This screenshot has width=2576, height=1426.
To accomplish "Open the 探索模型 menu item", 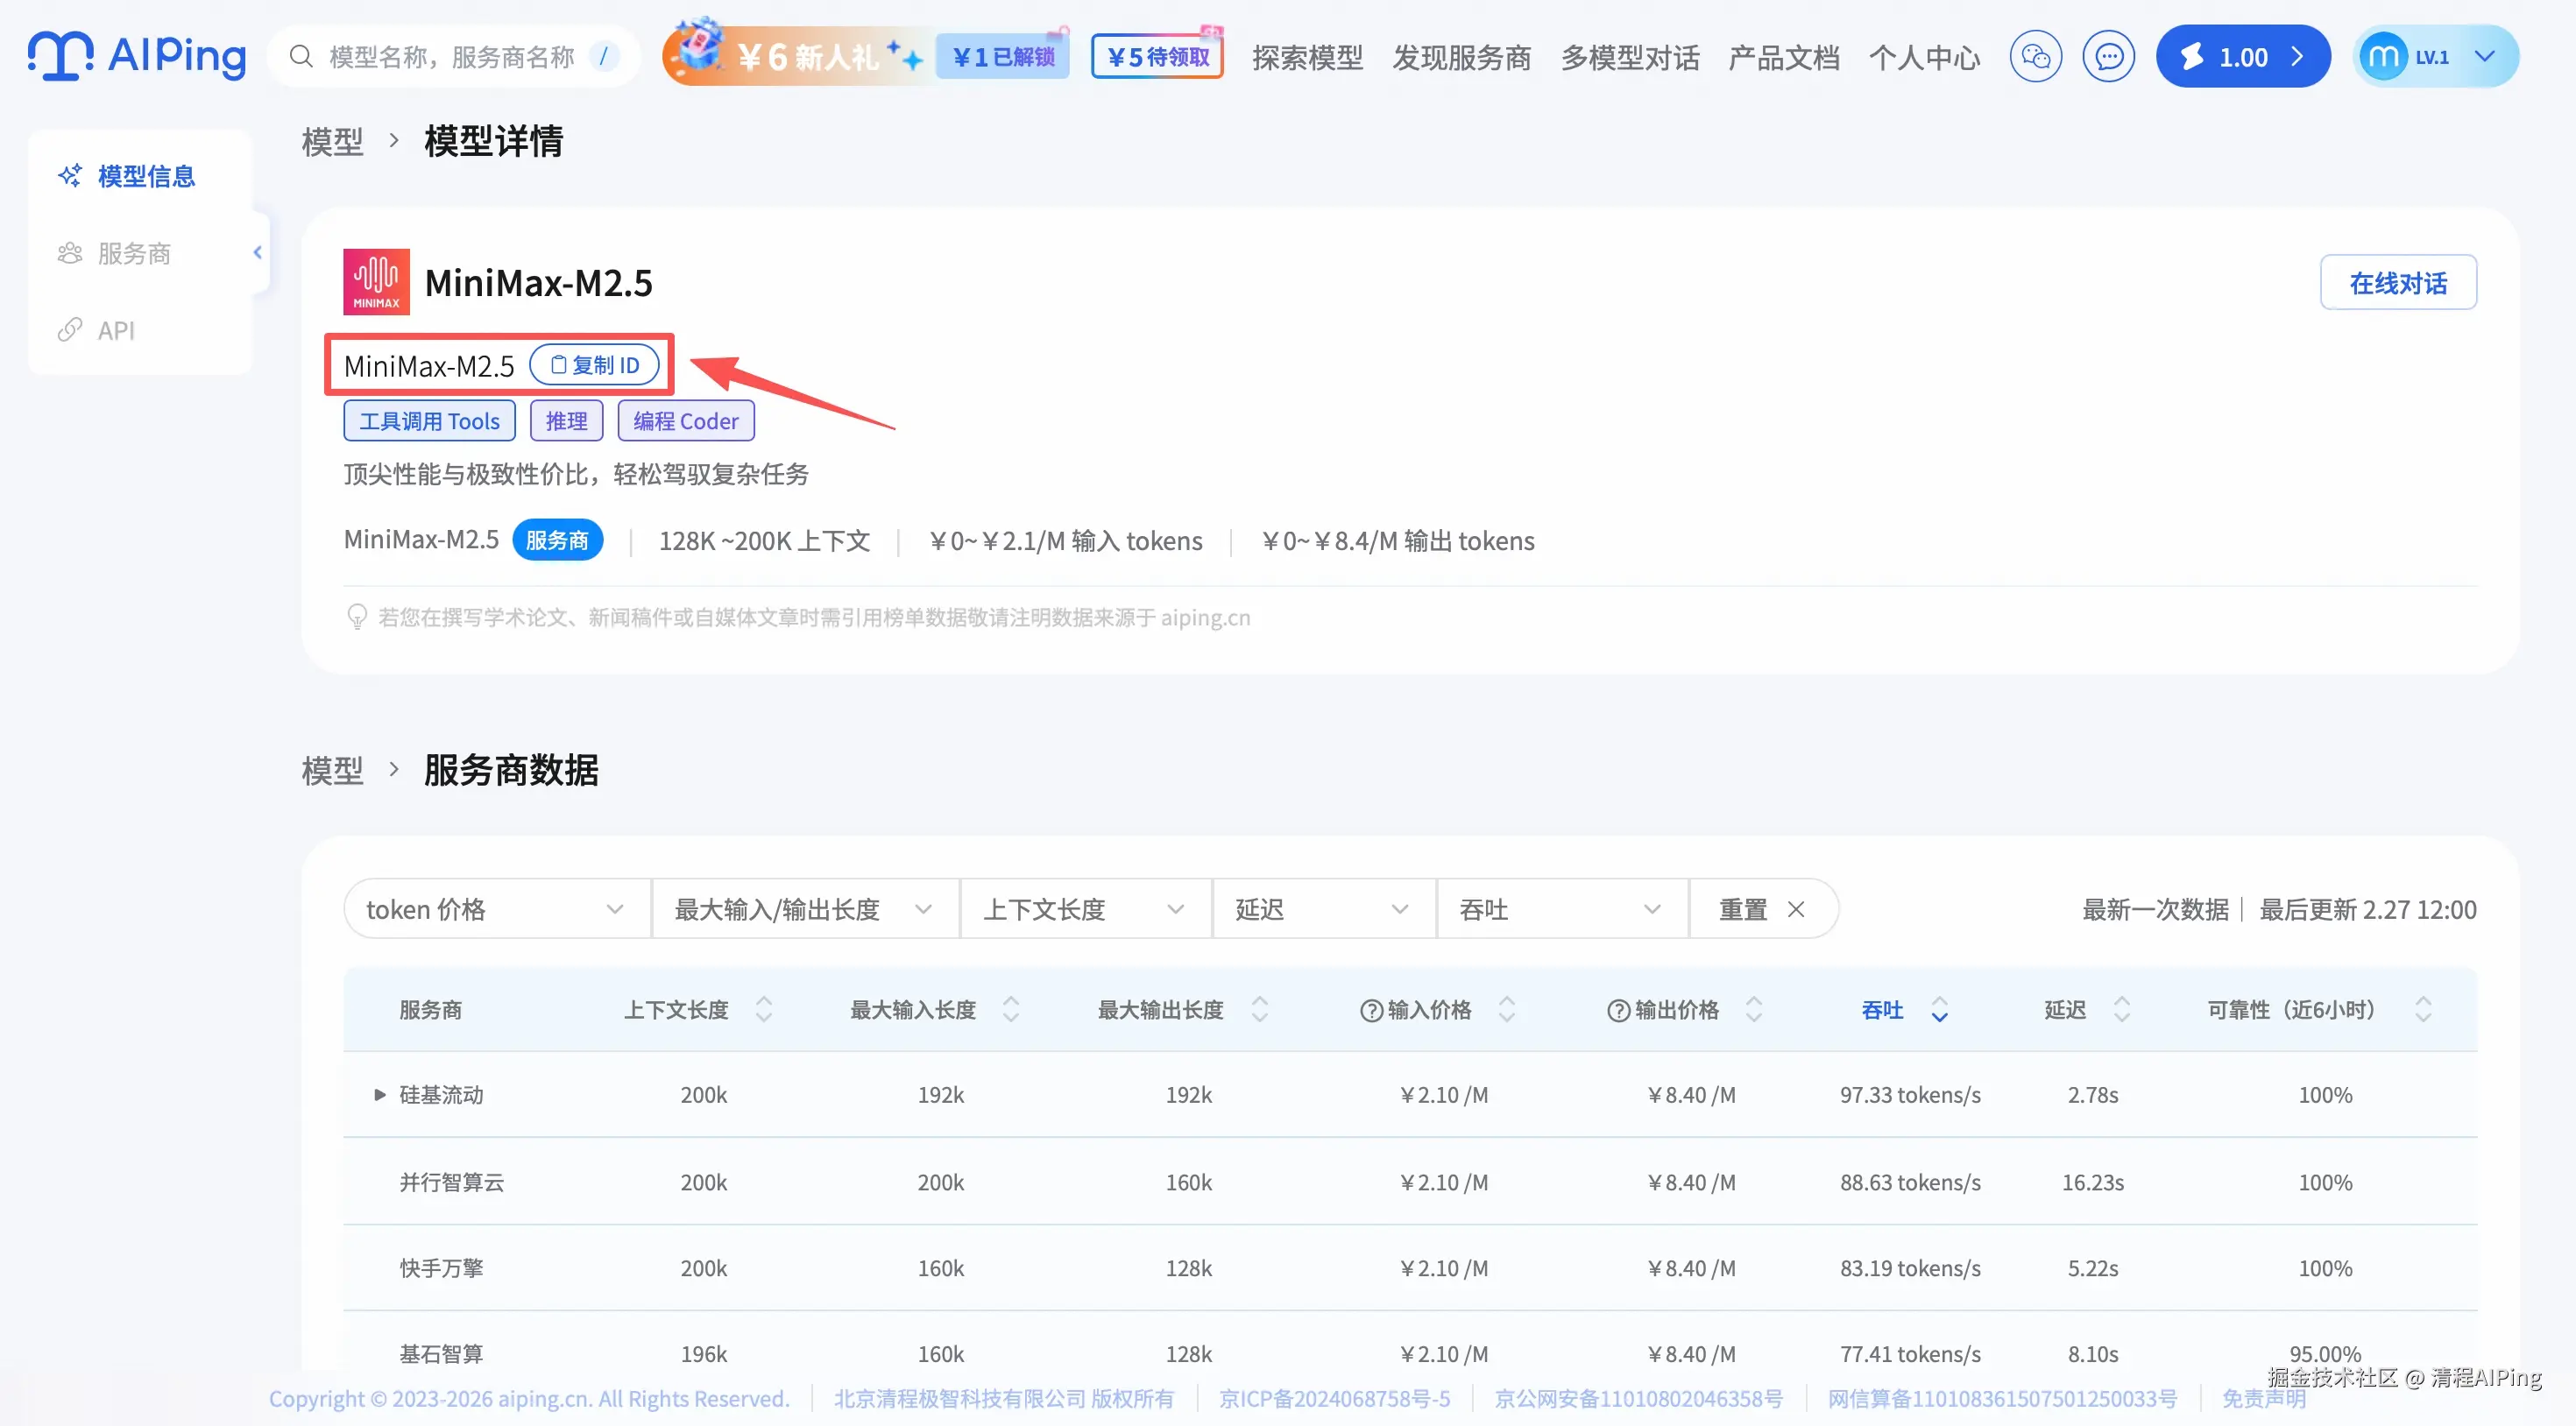I will pos(1307,58).
